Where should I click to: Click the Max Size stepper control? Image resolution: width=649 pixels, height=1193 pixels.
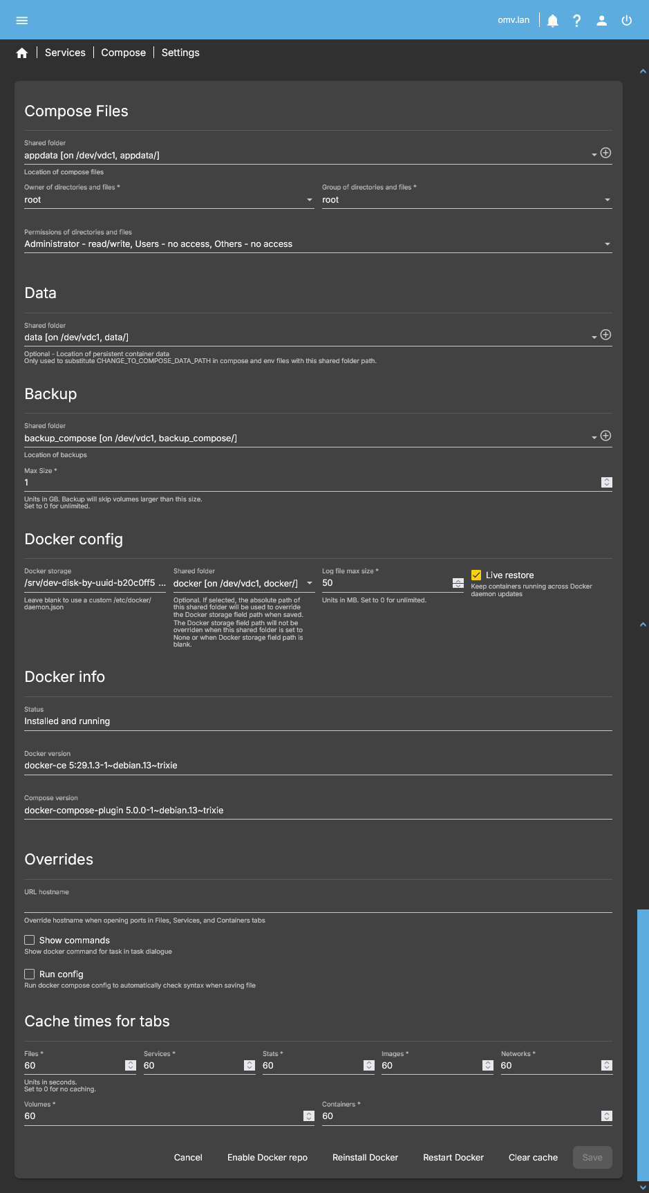click(606, 483)
